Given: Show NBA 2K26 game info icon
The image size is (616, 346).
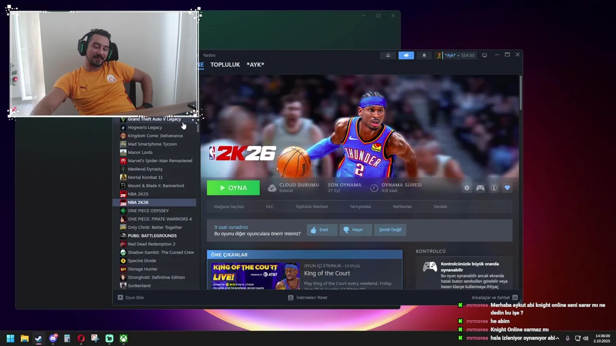Looking at the screenshot, I should pos(494,188).
